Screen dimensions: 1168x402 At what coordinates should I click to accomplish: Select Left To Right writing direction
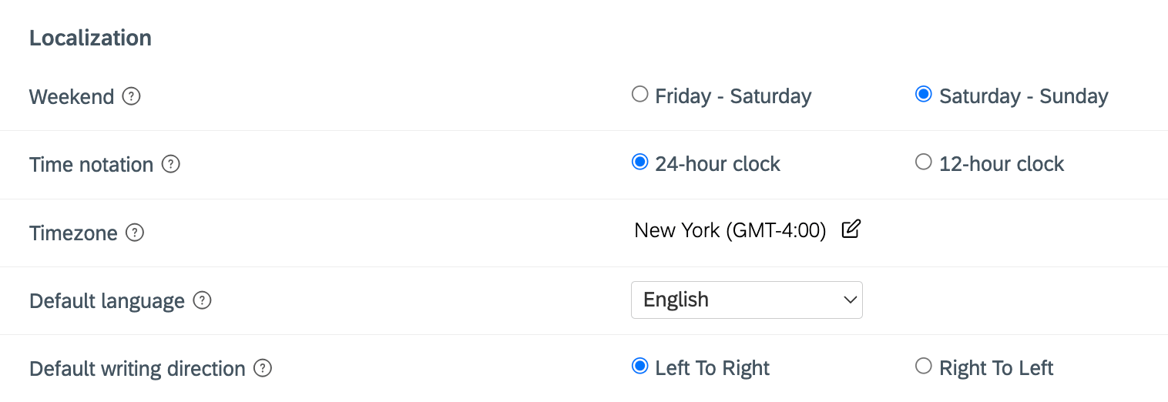click(639, 366)
